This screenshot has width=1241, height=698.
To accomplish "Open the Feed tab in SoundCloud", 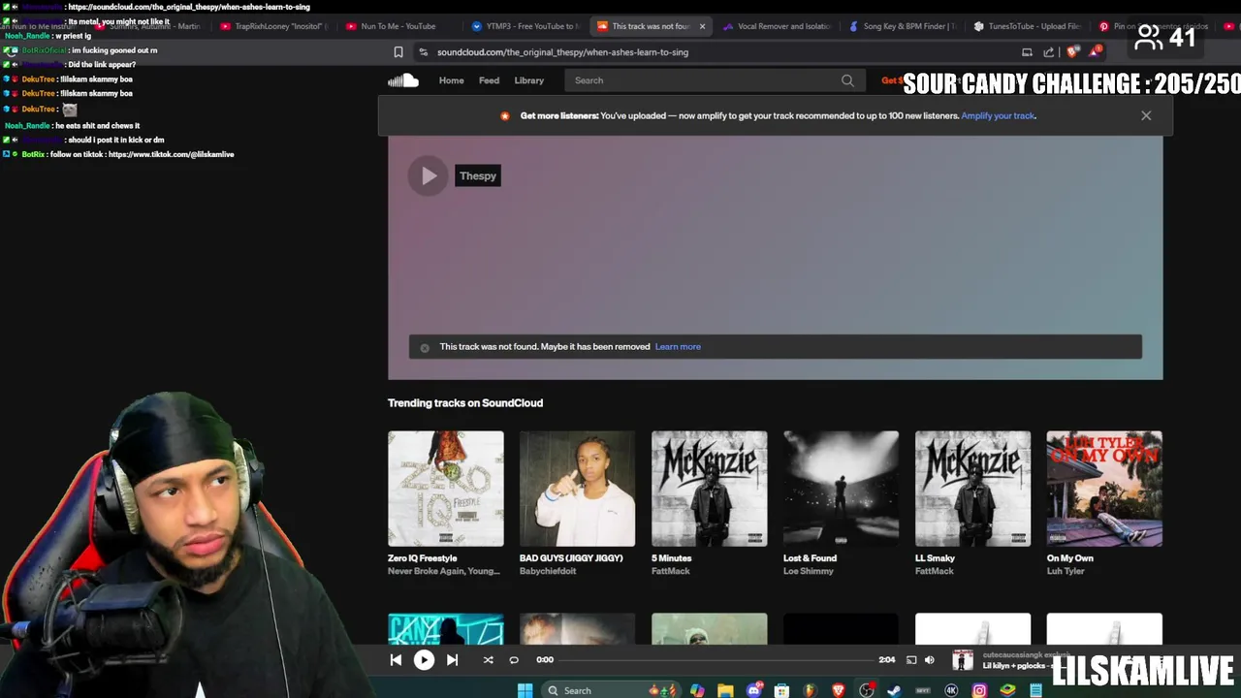I will [x=489, y=80].
